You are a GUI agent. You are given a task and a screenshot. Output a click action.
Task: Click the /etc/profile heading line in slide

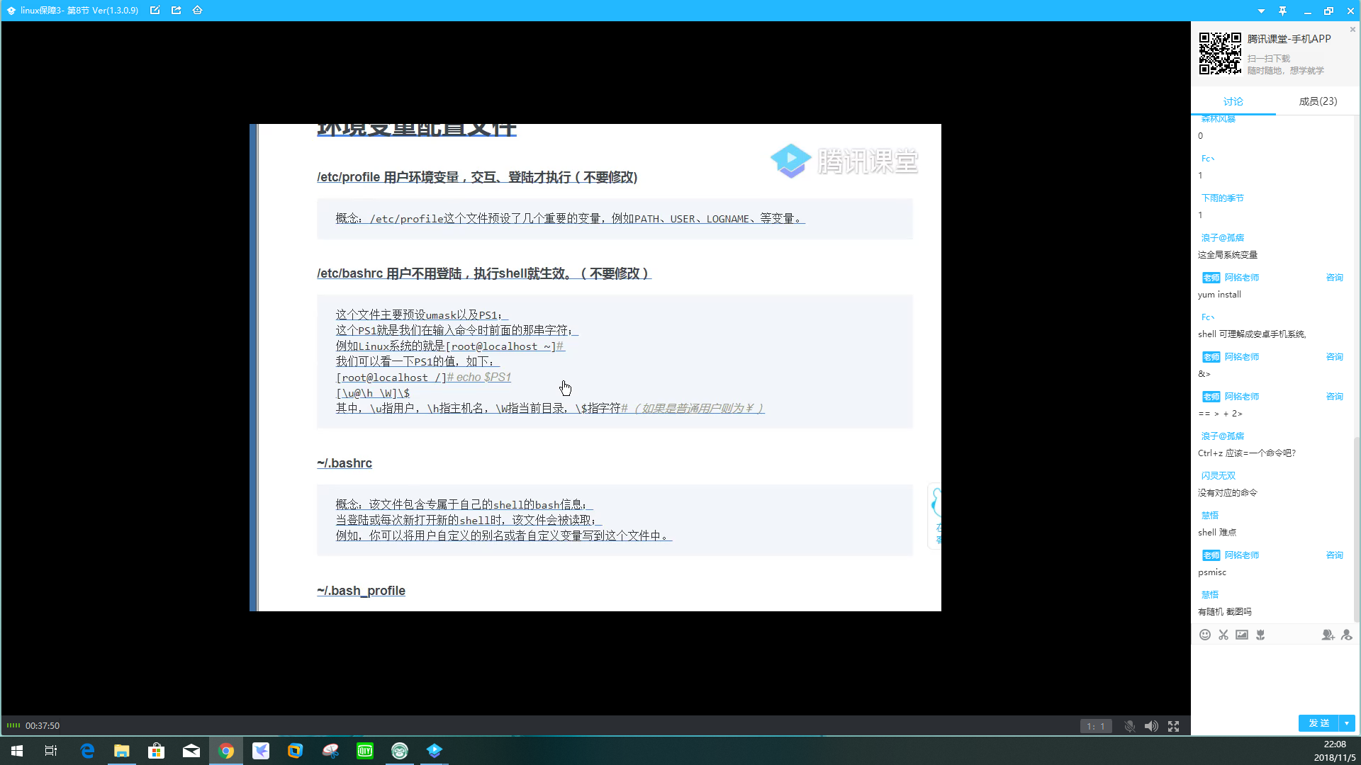coord(477,177)
